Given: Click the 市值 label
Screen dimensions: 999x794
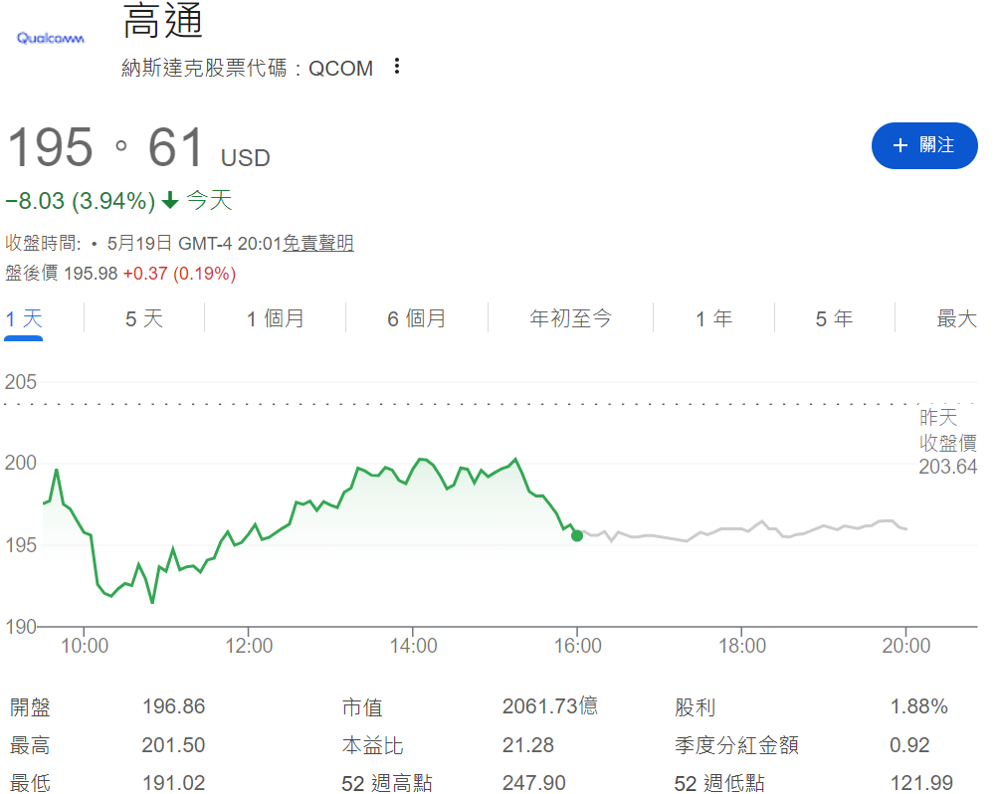Looking at the screenshot, I should click(x=362, y=707).
